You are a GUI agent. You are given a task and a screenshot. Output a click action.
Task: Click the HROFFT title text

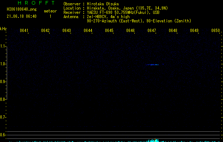tap(36, 3)
